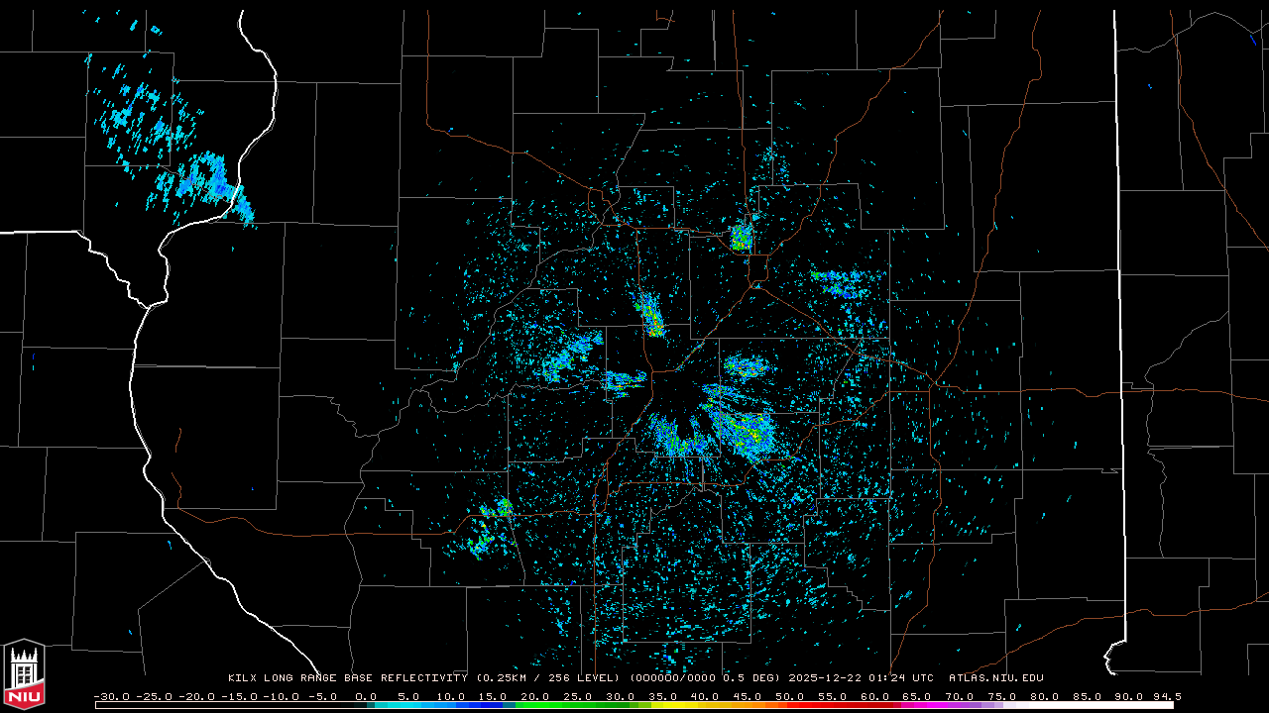Image resolution: width=1269 pixels, height=713 pixels.
Task: Click the NIU logo in the corner
Action: click(24, 675)
